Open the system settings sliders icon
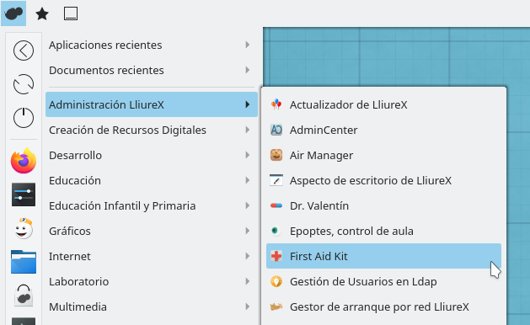Viewport: 530px width, 325px height. (x=24, y=194)
